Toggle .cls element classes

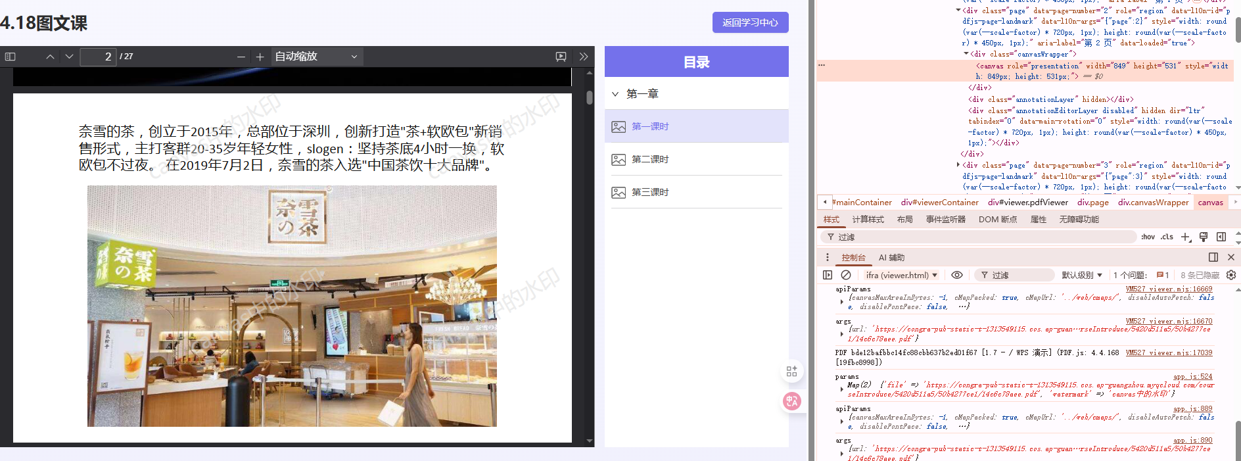pyautogui.click(x=1167, y=237)
